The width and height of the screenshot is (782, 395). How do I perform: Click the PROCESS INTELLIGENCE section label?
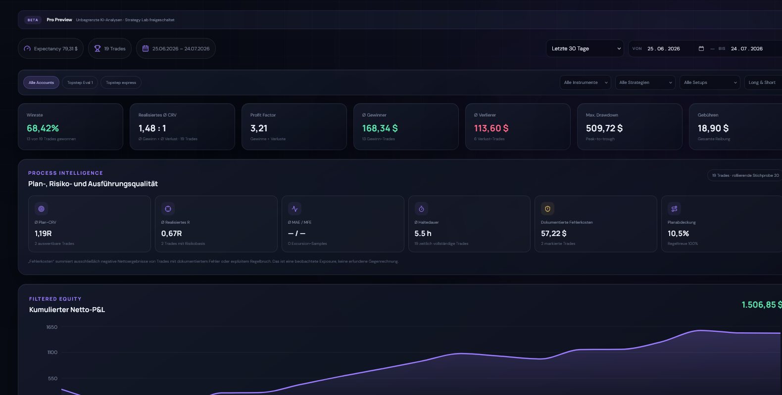[65, 173]
